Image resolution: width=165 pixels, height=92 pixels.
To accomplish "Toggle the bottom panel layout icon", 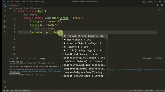I will click(145, 2).
